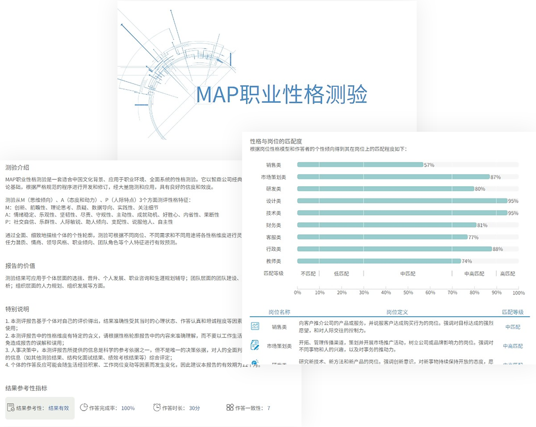Screen dimensions: 536x427
Task: Click the 中匹配 rating for 销售类
Action: coord(512,327)
